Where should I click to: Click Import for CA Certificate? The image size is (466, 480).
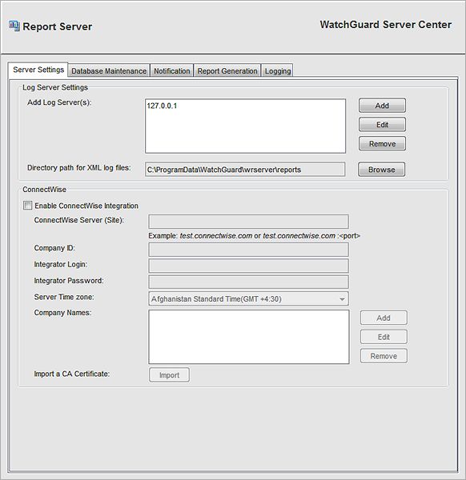pyautogui.click(x=169, y=375)
